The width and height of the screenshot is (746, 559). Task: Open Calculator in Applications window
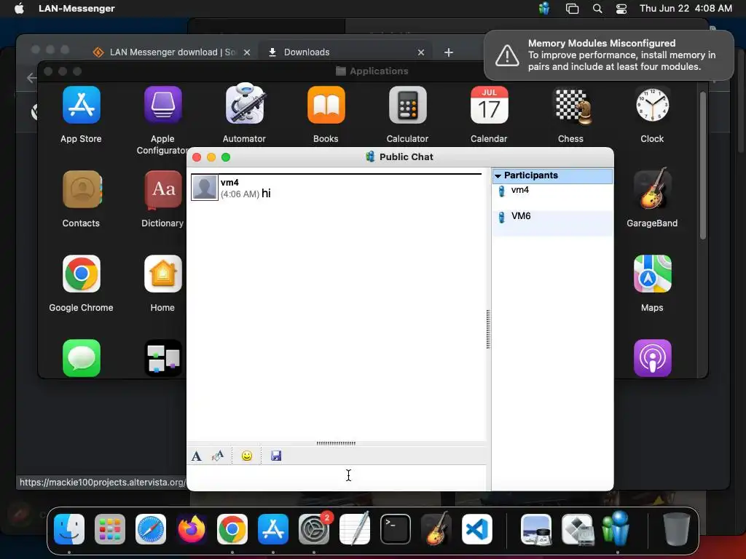408,105
